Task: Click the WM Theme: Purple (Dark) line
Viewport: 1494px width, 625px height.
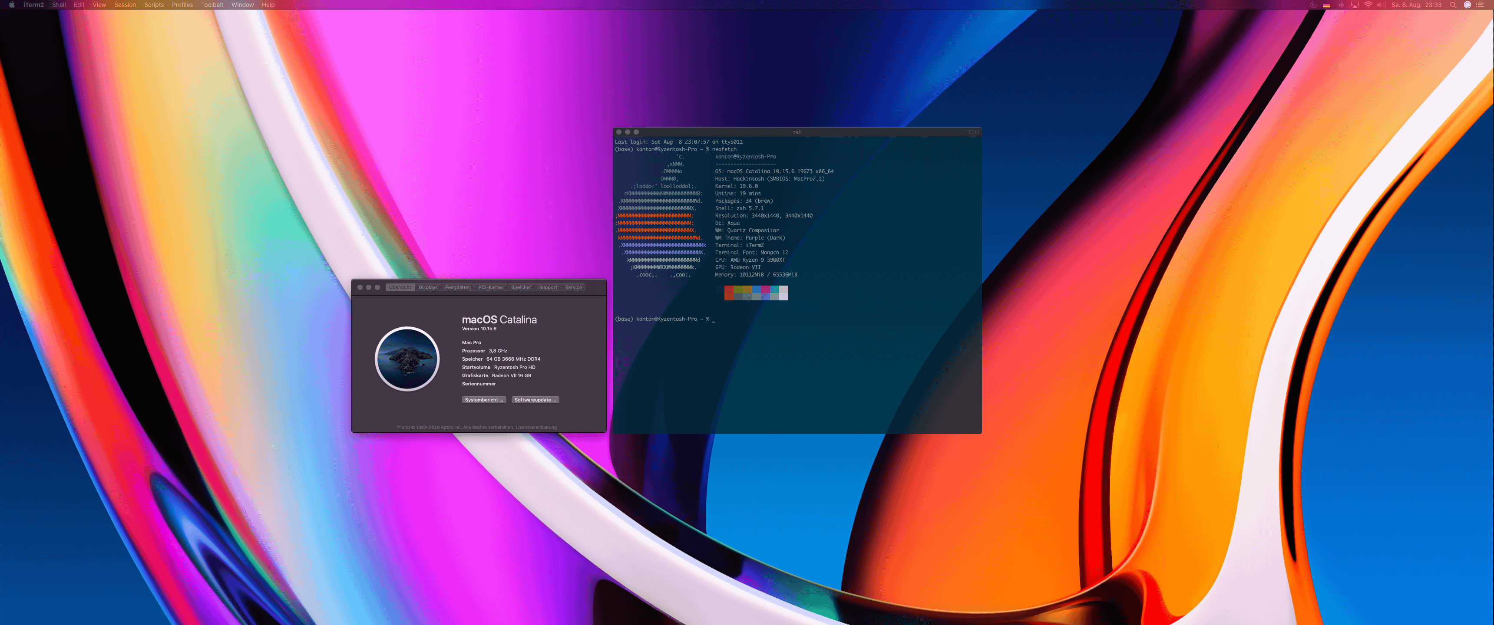Action: 750,238
